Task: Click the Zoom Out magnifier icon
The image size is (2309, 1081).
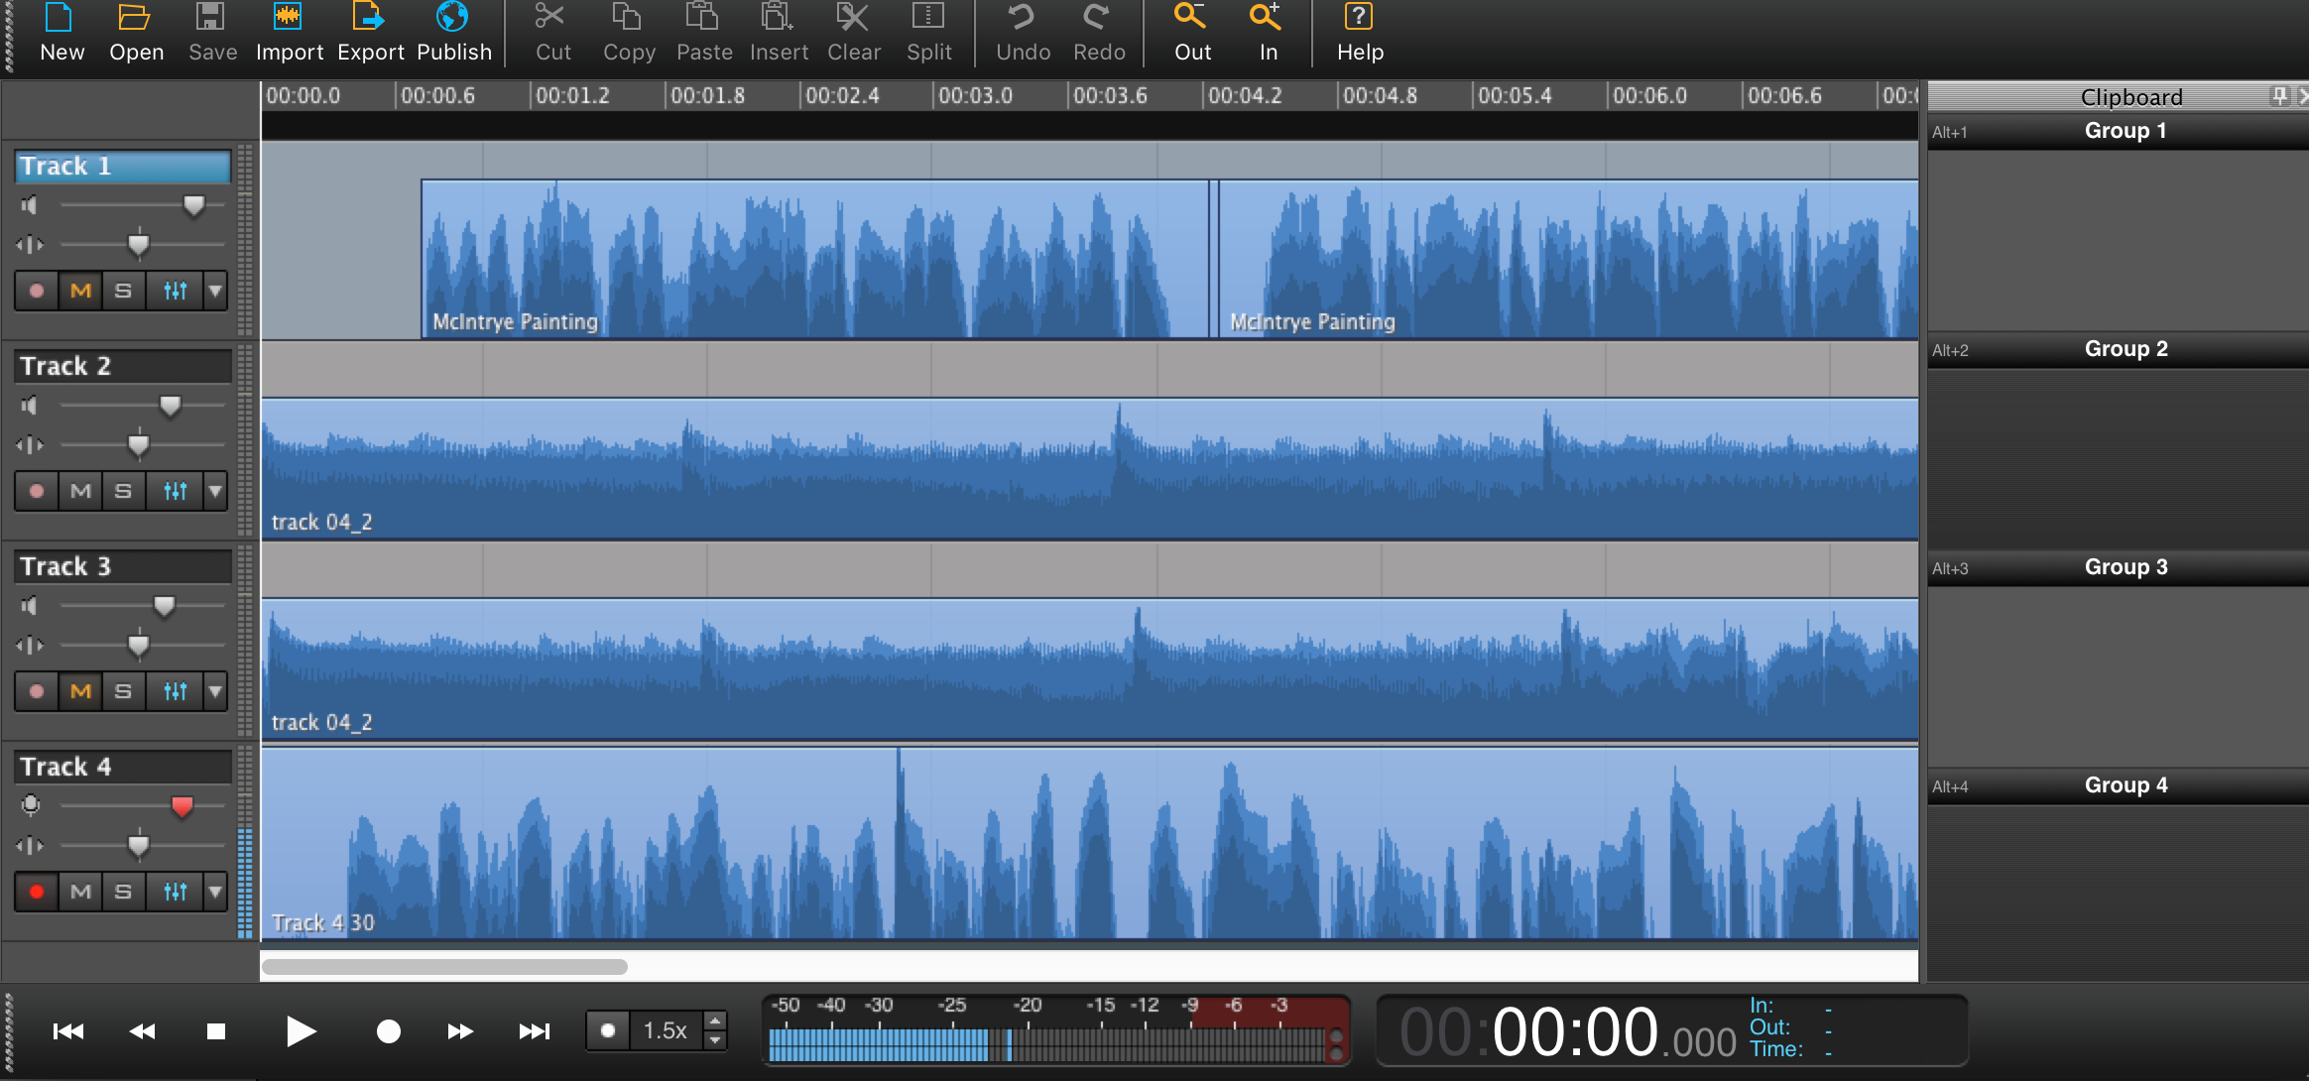Action: 1191,18
